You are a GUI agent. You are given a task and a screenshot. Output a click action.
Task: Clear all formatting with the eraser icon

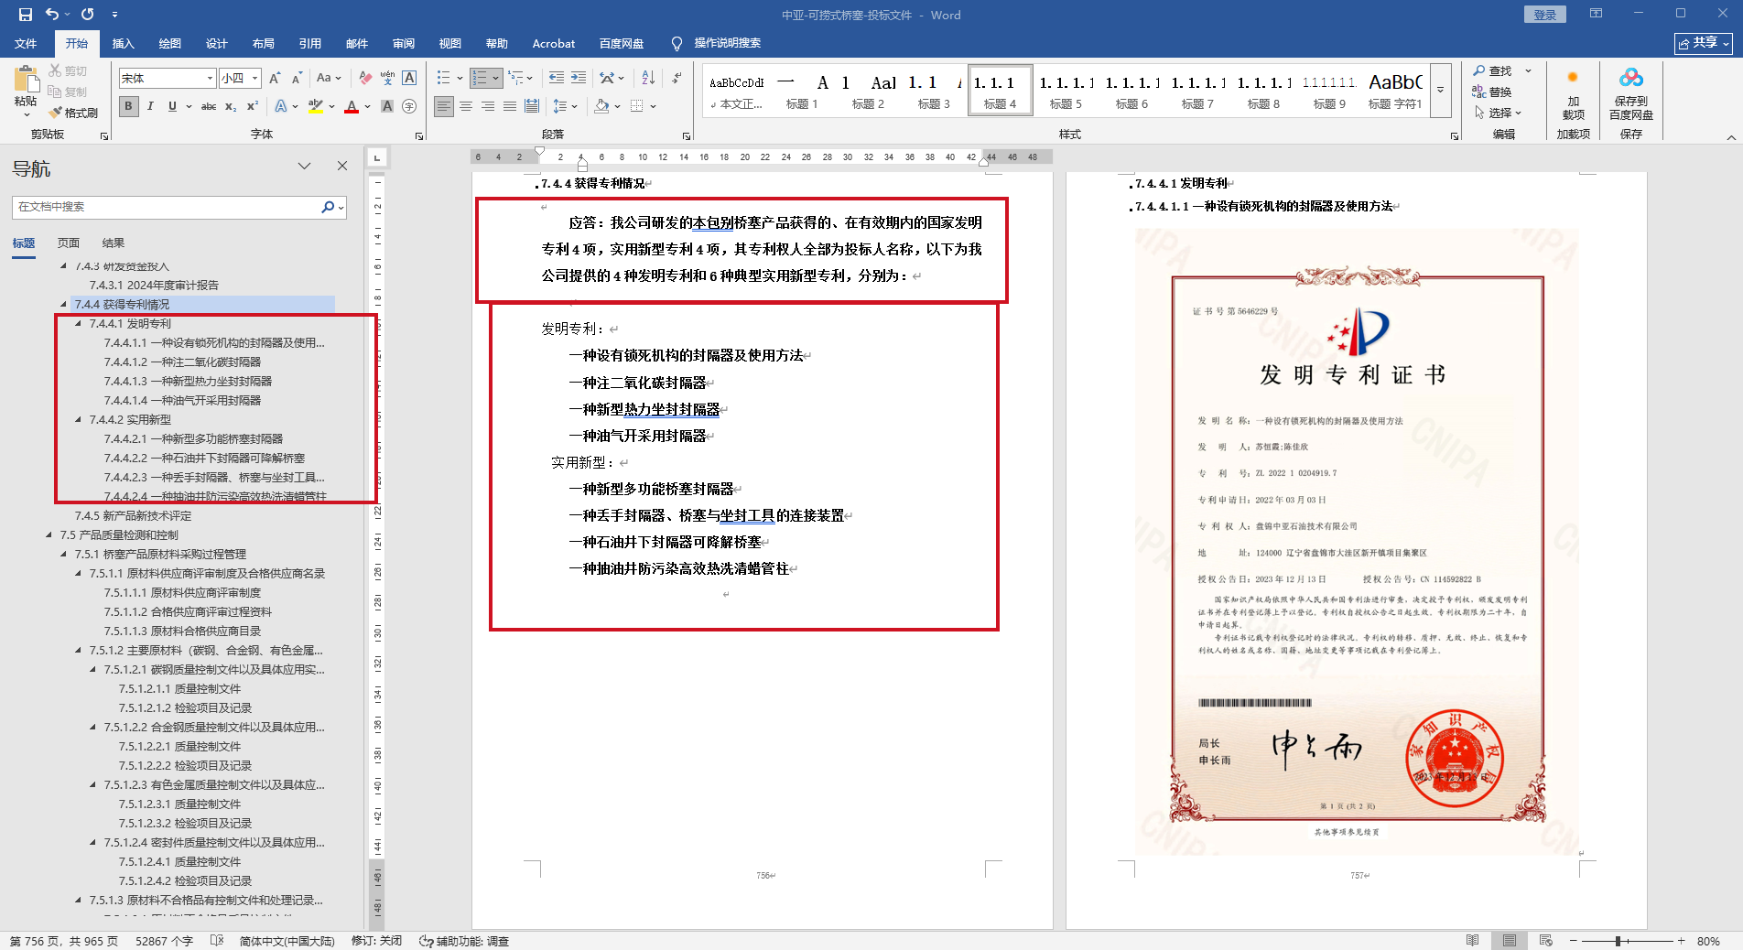[x=365, y=79]
